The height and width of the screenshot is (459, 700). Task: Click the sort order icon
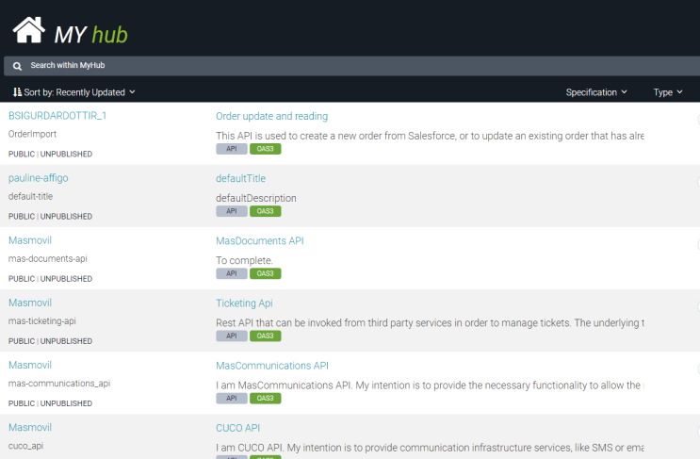point(17,92)
